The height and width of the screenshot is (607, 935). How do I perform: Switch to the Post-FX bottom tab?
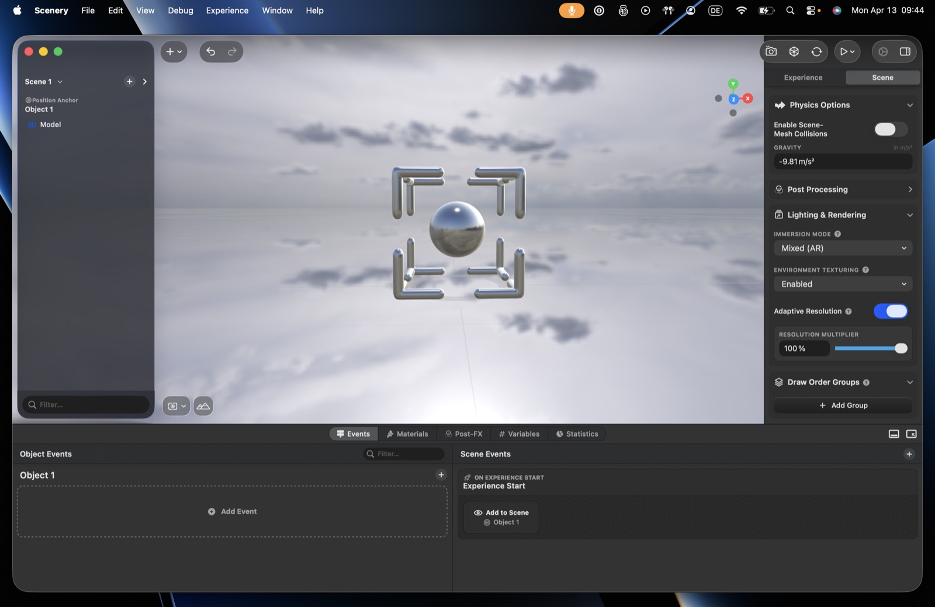point(464,434)
